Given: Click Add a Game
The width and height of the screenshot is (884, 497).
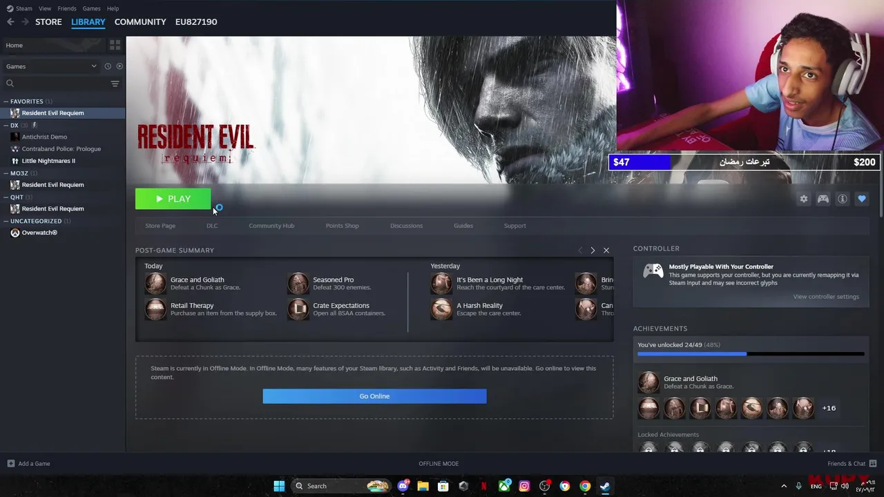Looking at the screenshot, I should pos(28,464).
